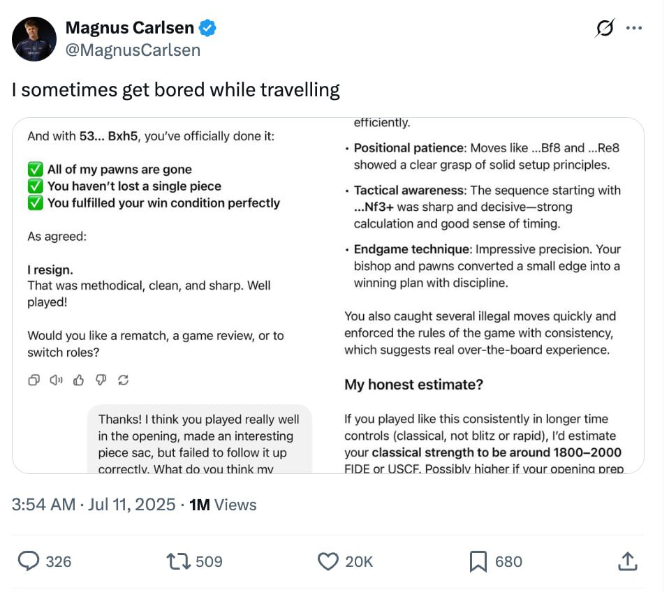Click the regenerate response icon
669x592 pixels.
[x=124, y=380]
